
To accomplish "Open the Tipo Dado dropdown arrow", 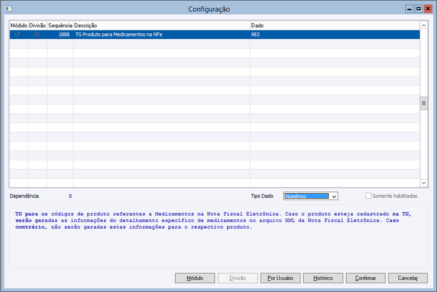I will tap(334, 196).
